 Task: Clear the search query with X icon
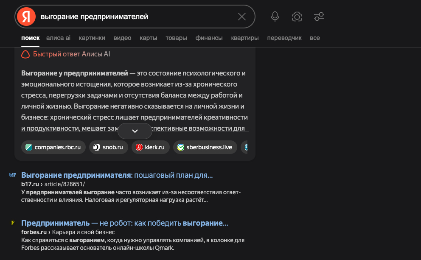(242, 17)
